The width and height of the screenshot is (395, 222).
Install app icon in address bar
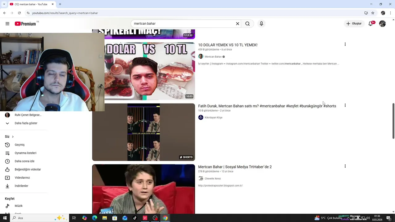[366, 13]
